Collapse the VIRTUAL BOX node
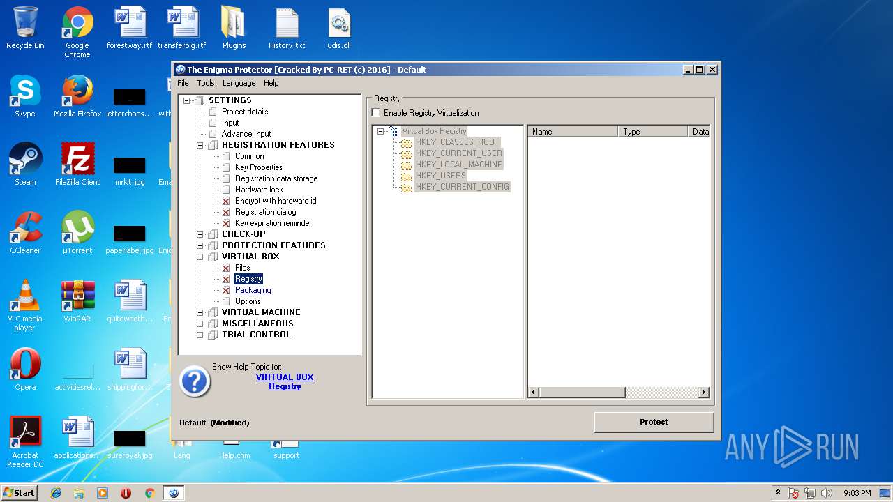 (x=200, y=257)
